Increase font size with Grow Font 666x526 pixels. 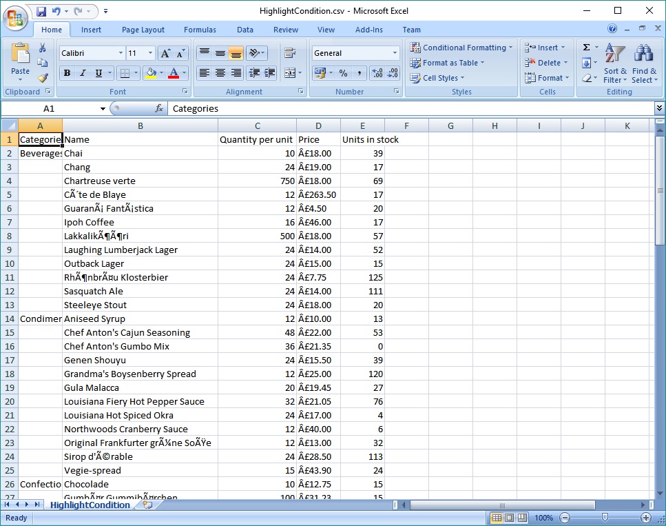pos(165,53)
